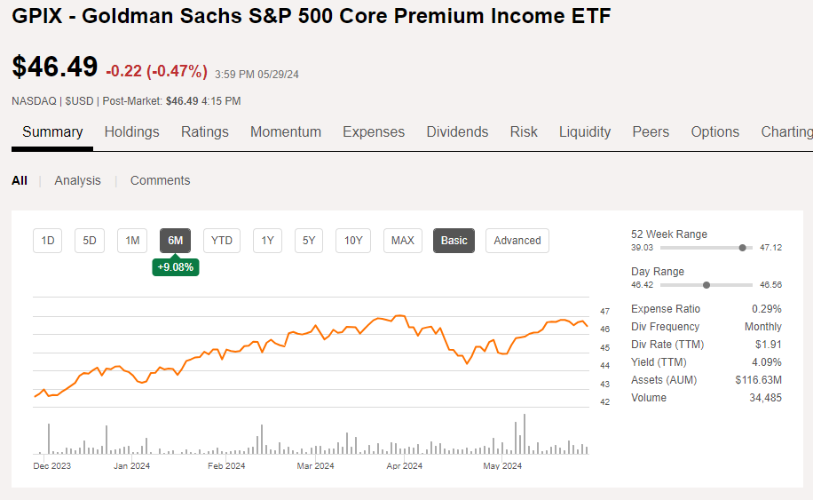
Task: Switch to the Holdings tab
Action: pos(131,131)
